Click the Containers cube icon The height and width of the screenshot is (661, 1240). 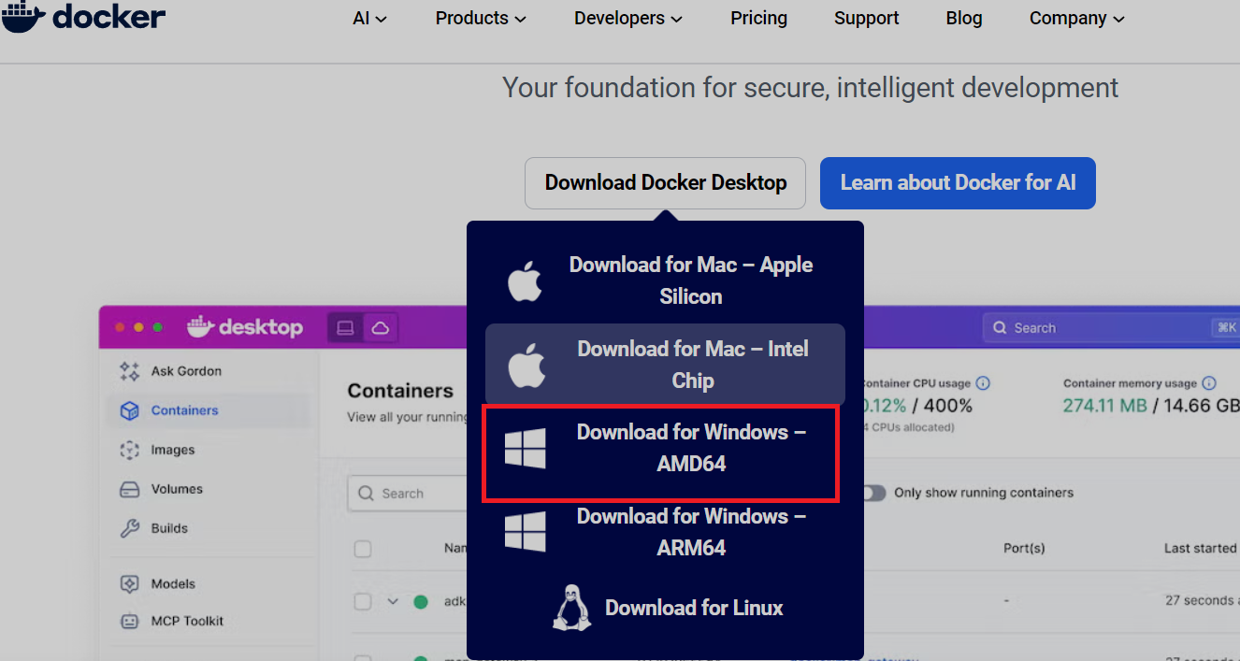130,410
